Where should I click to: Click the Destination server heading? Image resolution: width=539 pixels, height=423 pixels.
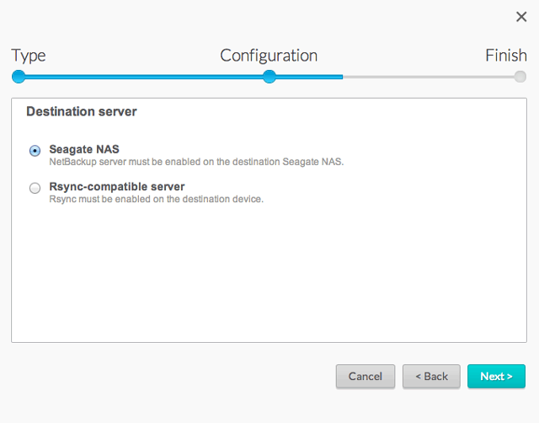click(82, 111)
